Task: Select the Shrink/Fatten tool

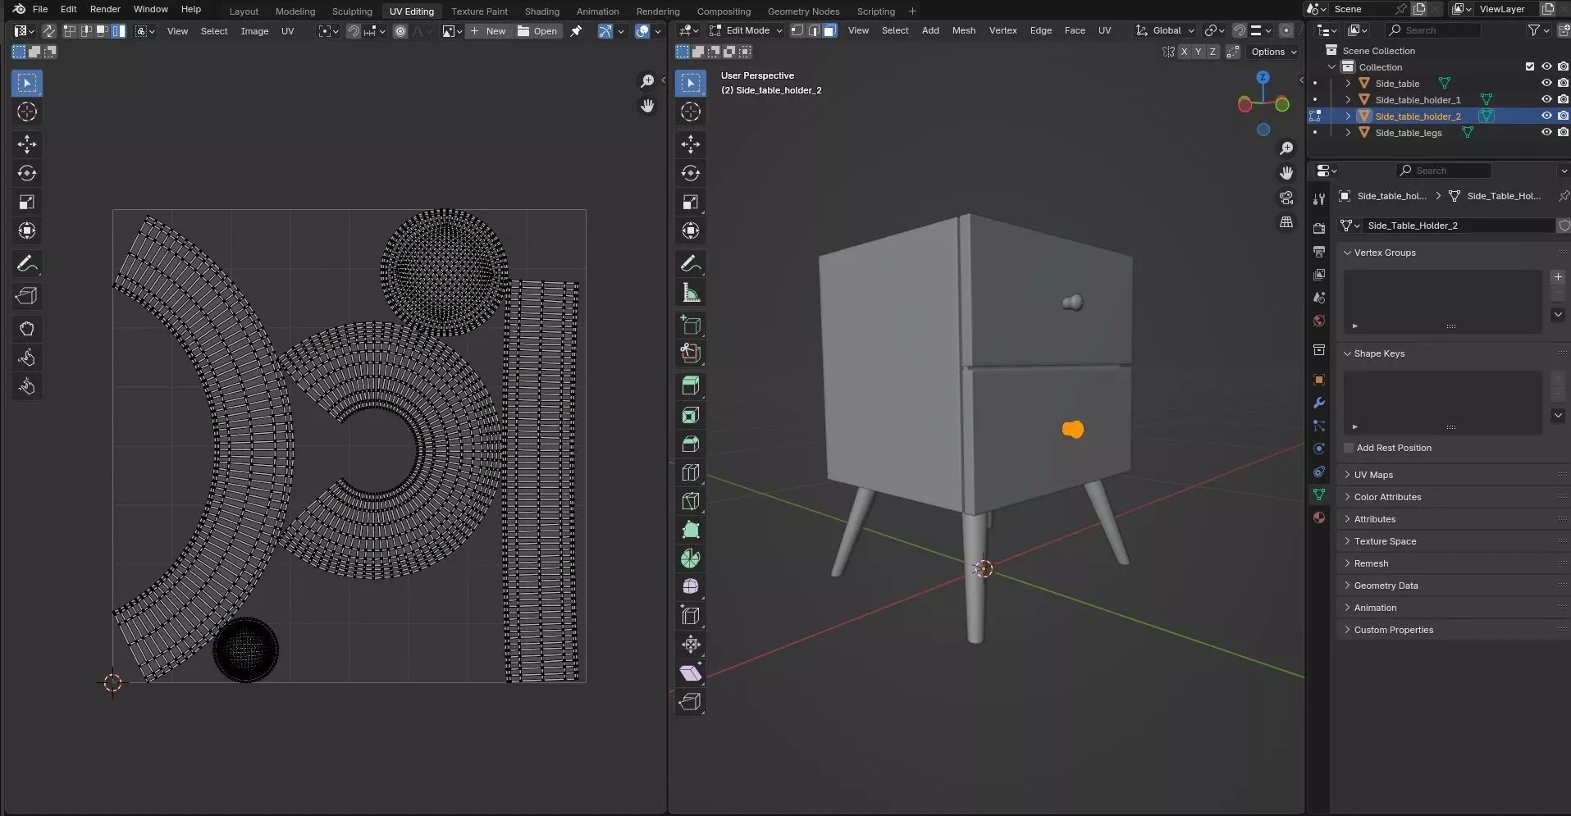Action: [x=691, y=644]
